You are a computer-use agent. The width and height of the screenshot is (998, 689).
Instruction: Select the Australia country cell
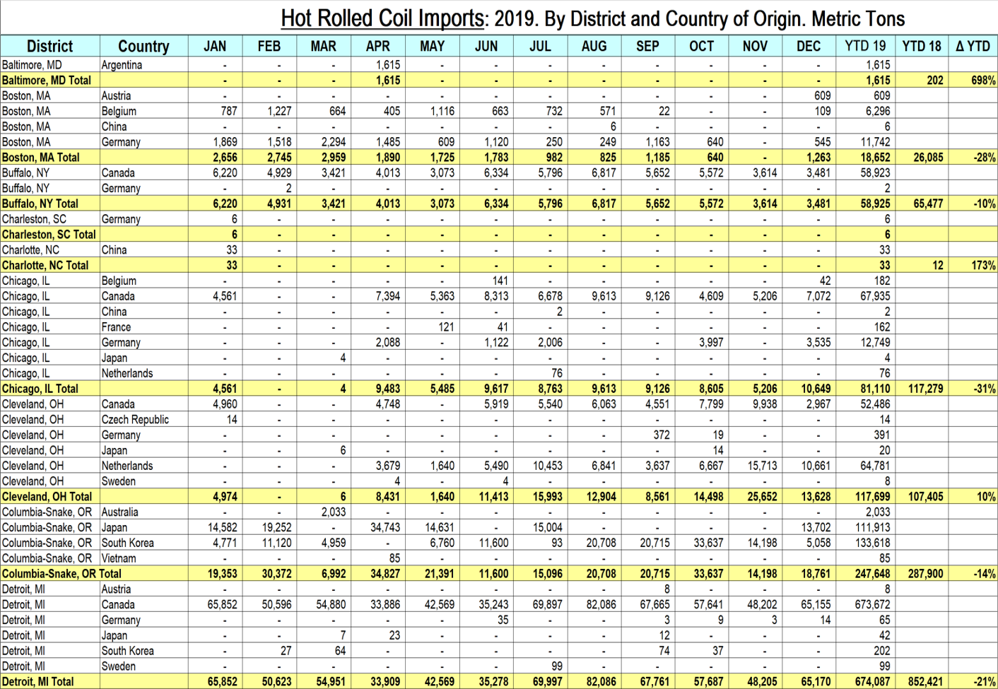tap(120, 512)
